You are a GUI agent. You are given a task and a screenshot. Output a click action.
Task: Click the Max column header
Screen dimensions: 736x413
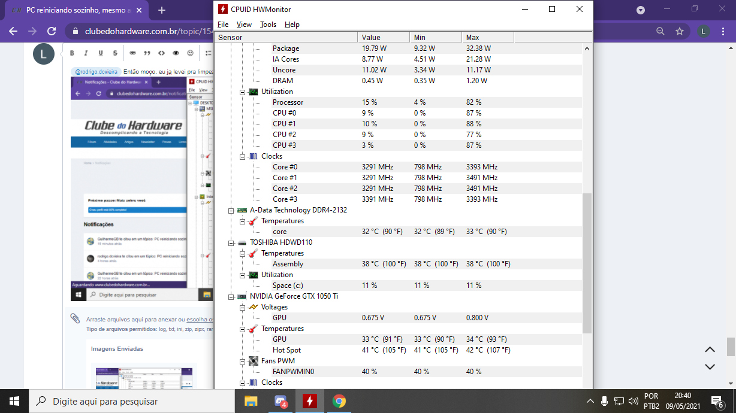(x=488, y=37)
